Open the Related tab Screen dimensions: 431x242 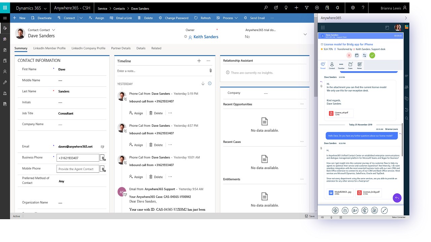coord(156,48)
